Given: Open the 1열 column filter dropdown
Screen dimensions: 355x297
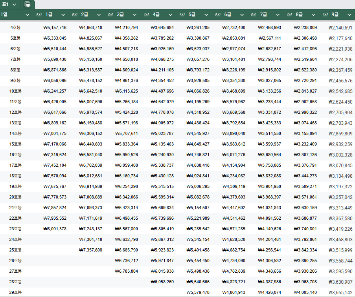Looking at the screenshot, I should 28,15.
